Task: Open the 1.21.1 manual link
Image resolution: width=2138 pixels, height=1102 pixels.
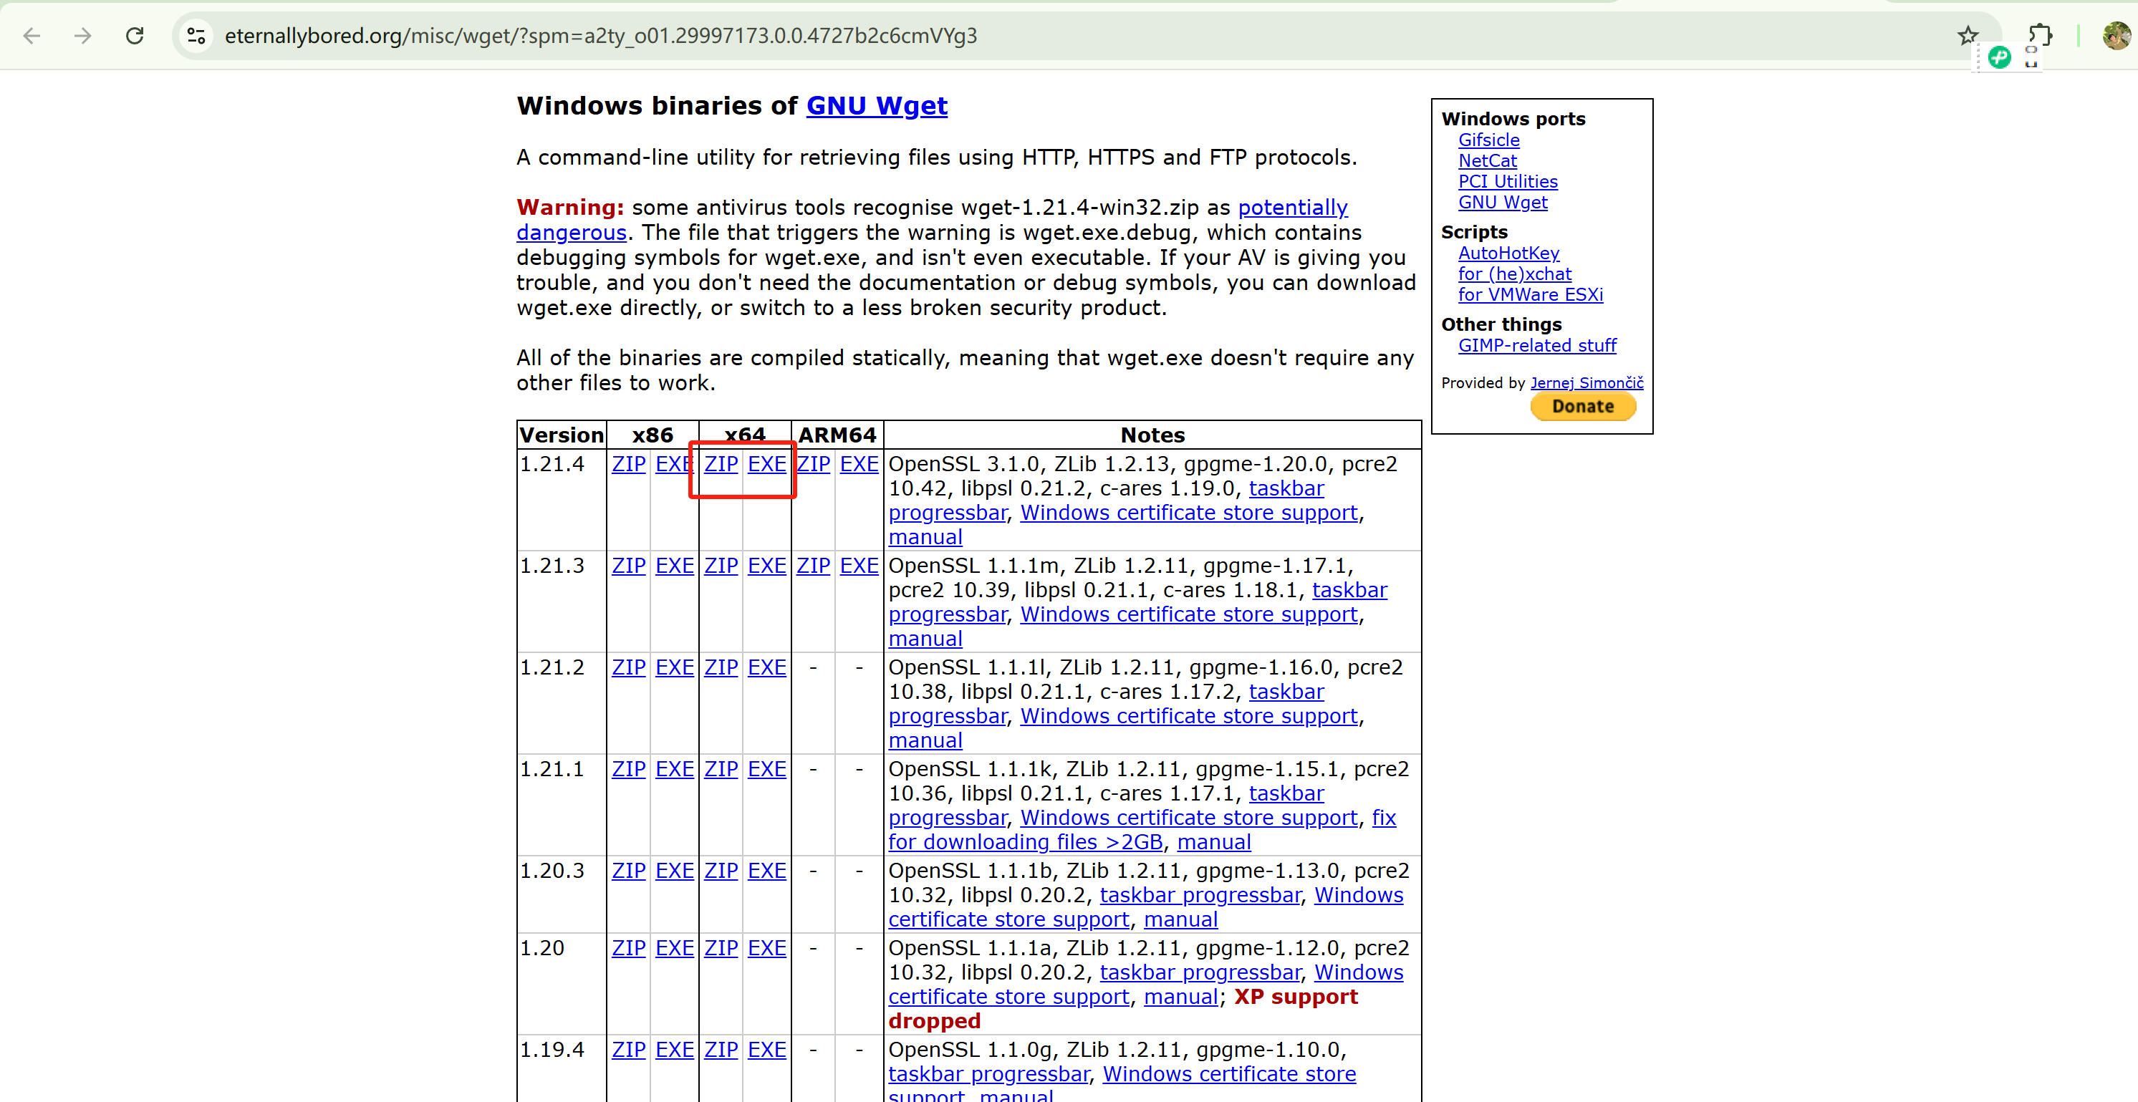Action: 1213,842
